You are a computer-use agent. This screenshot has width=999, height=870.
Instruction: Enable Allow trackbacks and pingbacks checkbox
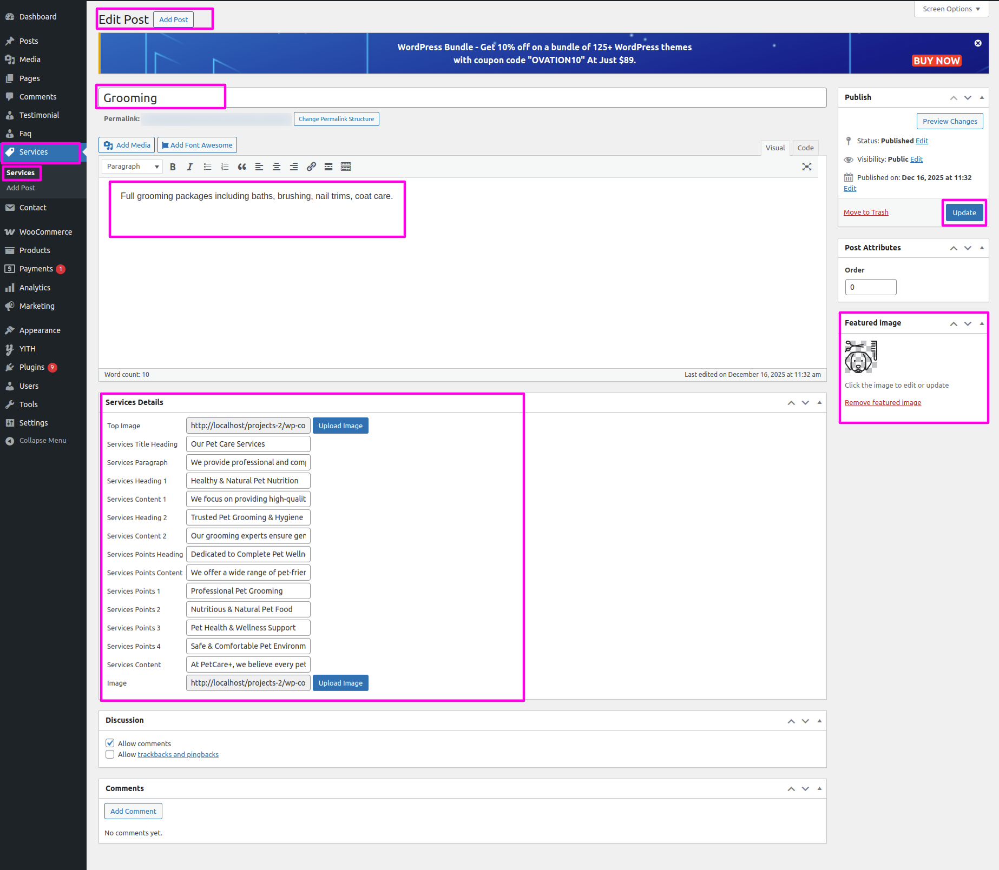(x=110, y=754)
